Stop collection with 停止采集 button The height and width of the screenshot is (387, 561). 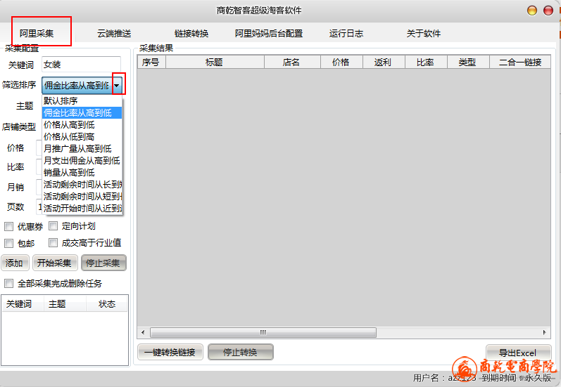tap(103, 263)
